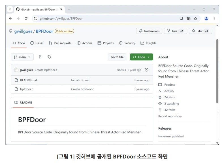This screenshot has height=163, width=224.
Task: View tags via tag icon
Action: [x=49, y=57]
